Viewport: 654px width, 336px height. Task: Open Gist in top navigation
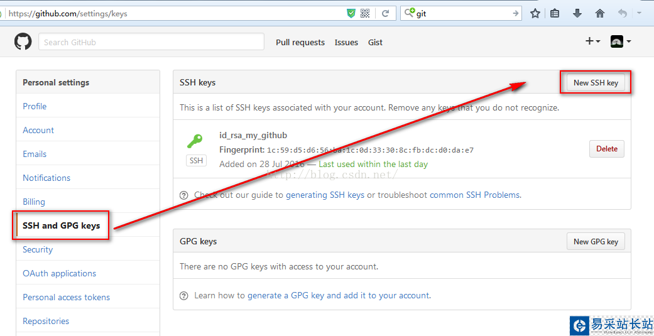tap(376, 43)
